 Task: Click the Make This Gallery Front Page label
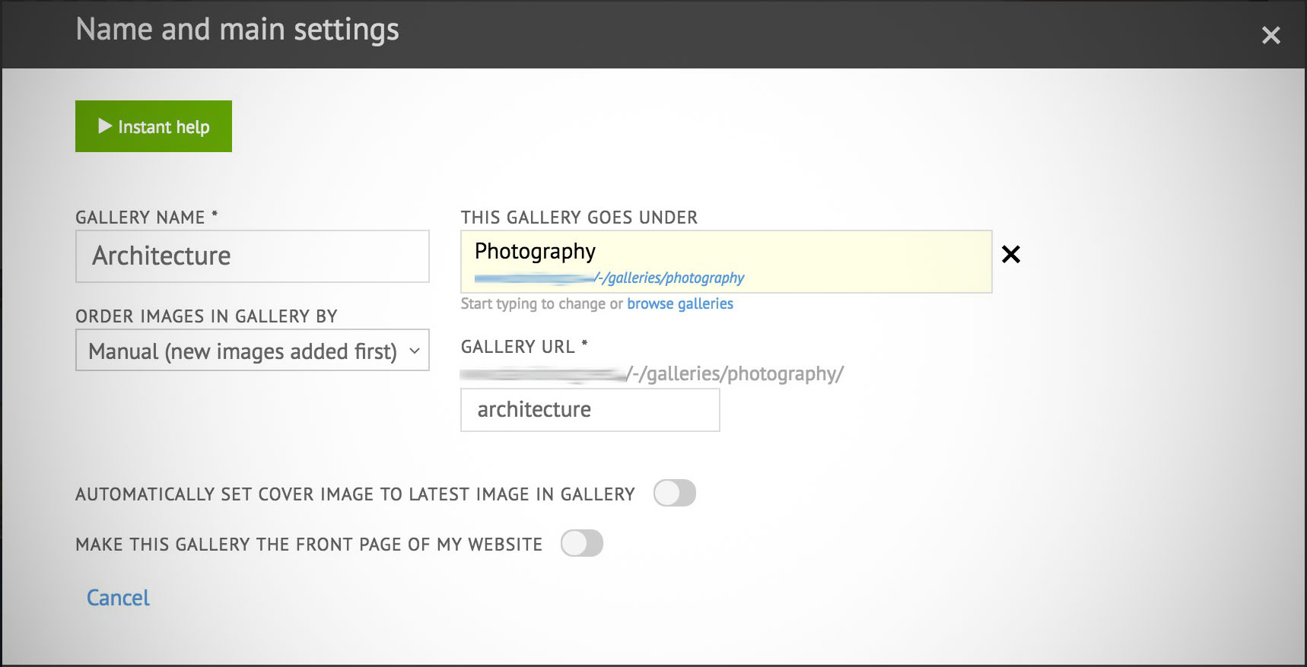point(308,545)
